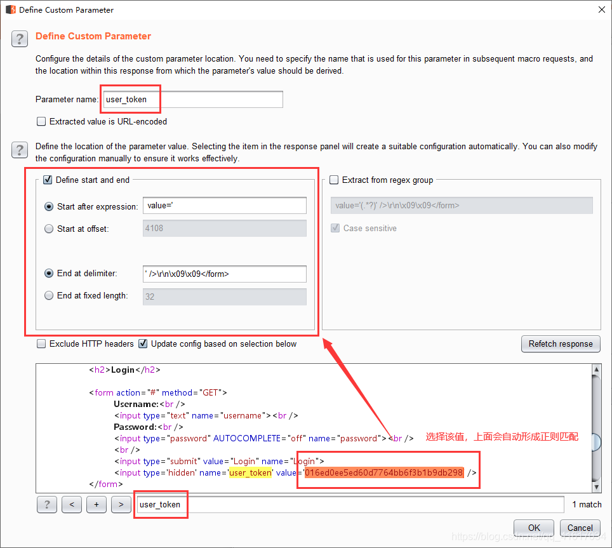Confirm with the OK button
Image resolution: width=612 pixels, height=548 pixels.
coord(533,528)
